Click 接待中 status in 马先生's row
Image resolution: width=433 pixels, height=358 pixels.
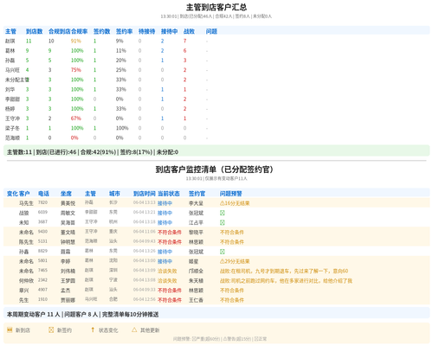click(165, 203)
